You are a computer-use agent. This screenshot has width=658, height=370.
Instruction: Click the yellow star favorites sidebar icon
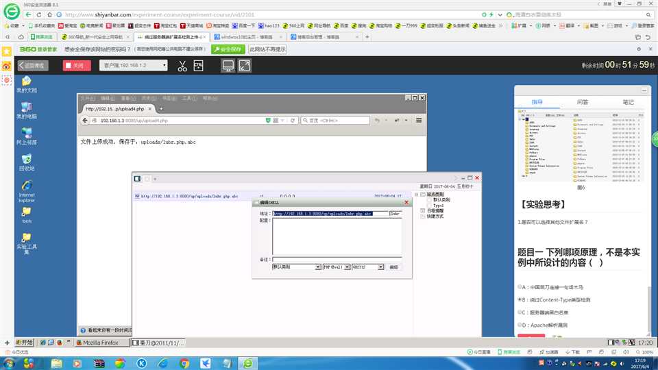coord(7,51)
